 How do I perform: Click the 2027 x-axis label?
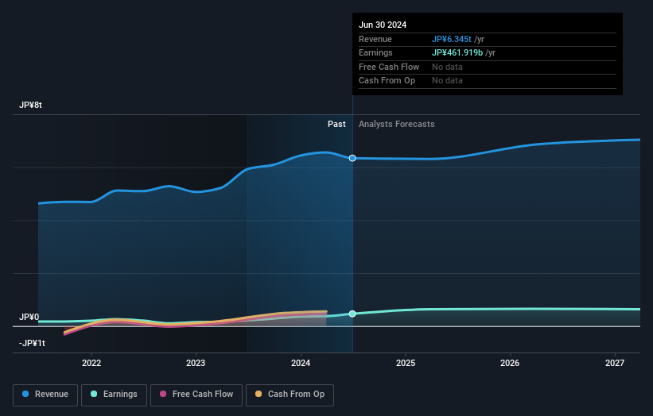(615, 364)
